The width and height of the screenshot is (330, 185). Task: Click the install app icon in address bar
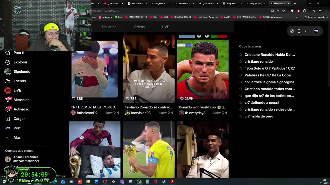coord(273,11)
